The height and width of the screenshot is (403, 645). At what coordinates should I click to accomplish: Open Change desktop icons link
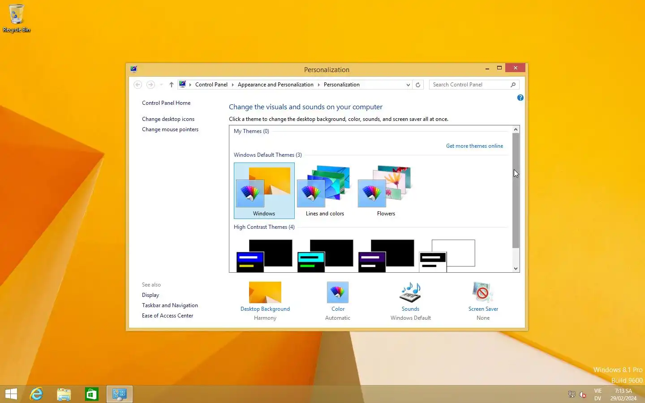click(168, 119)
